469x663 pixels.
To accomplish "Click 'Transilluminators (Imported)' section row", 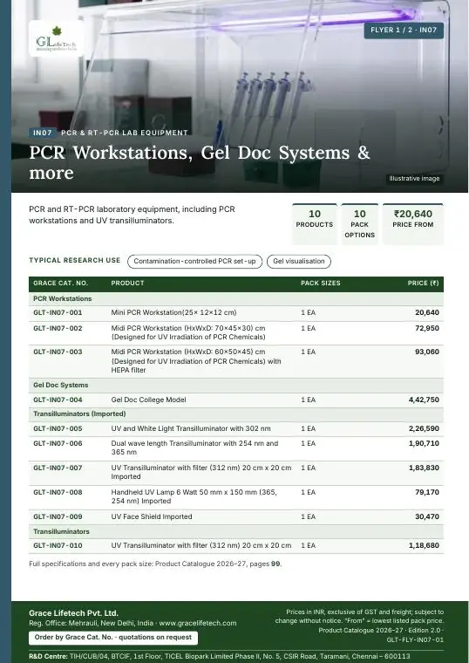I will click(236, 414).
